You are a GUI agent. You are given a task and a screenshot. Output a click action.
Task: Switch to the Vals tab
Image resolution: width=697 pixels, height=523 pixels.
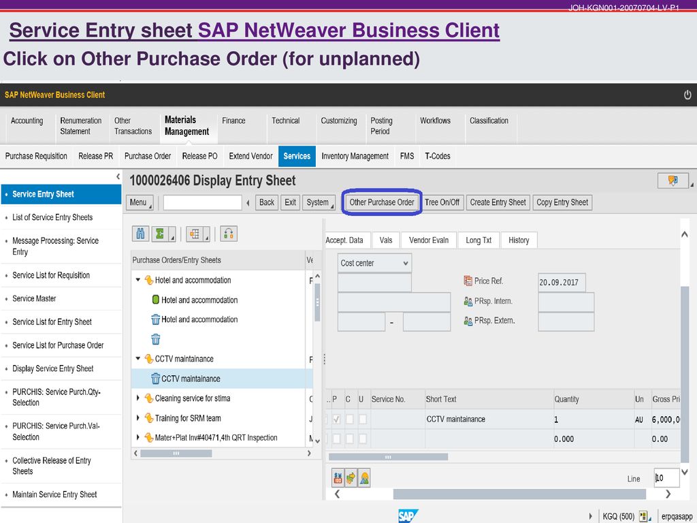click(x=386, y=240)
